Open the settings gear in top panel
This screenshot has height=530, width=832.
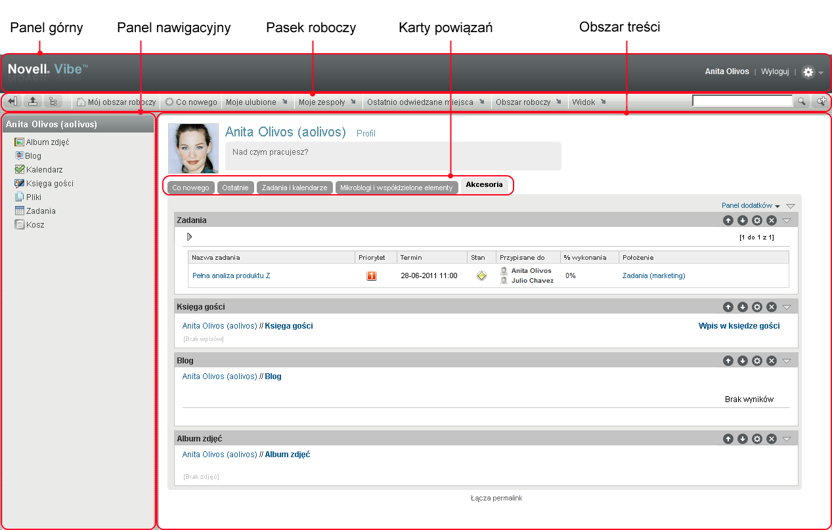(x=808, y=72)
